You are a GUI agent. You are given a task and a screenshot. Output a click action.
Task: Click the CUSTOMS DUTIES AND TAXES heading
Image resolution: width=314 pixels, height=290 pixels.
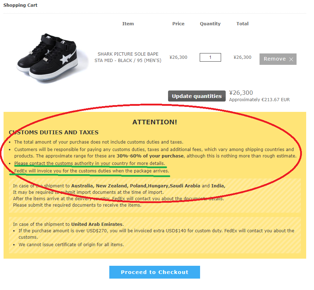[54, 133]
